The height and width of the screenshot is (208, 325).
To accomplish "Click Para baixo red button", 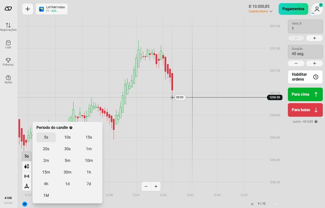I will click(x=305, y=110).
